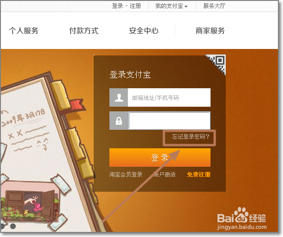Image resolution: width=283 pixels, height=237 pixels.
Task: Open the 付款方式 menu
Action: [84, 30]
